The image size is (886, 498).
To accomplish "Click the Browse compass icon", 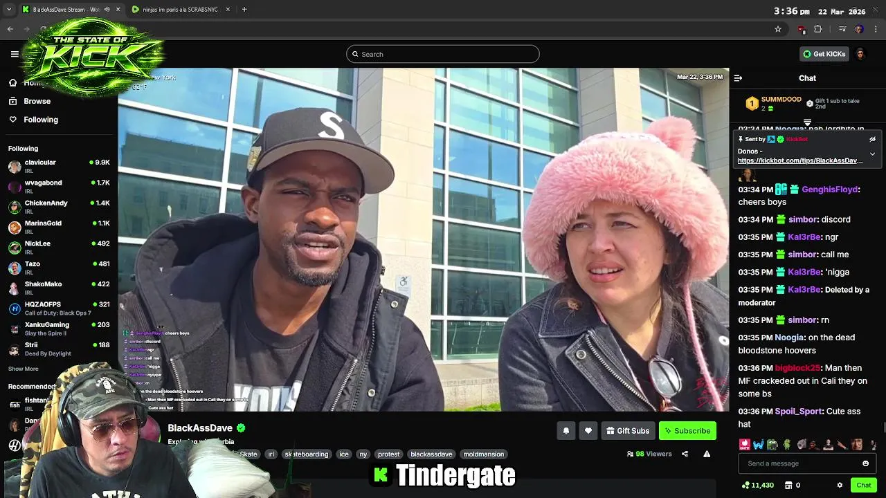I will [12, 101].
